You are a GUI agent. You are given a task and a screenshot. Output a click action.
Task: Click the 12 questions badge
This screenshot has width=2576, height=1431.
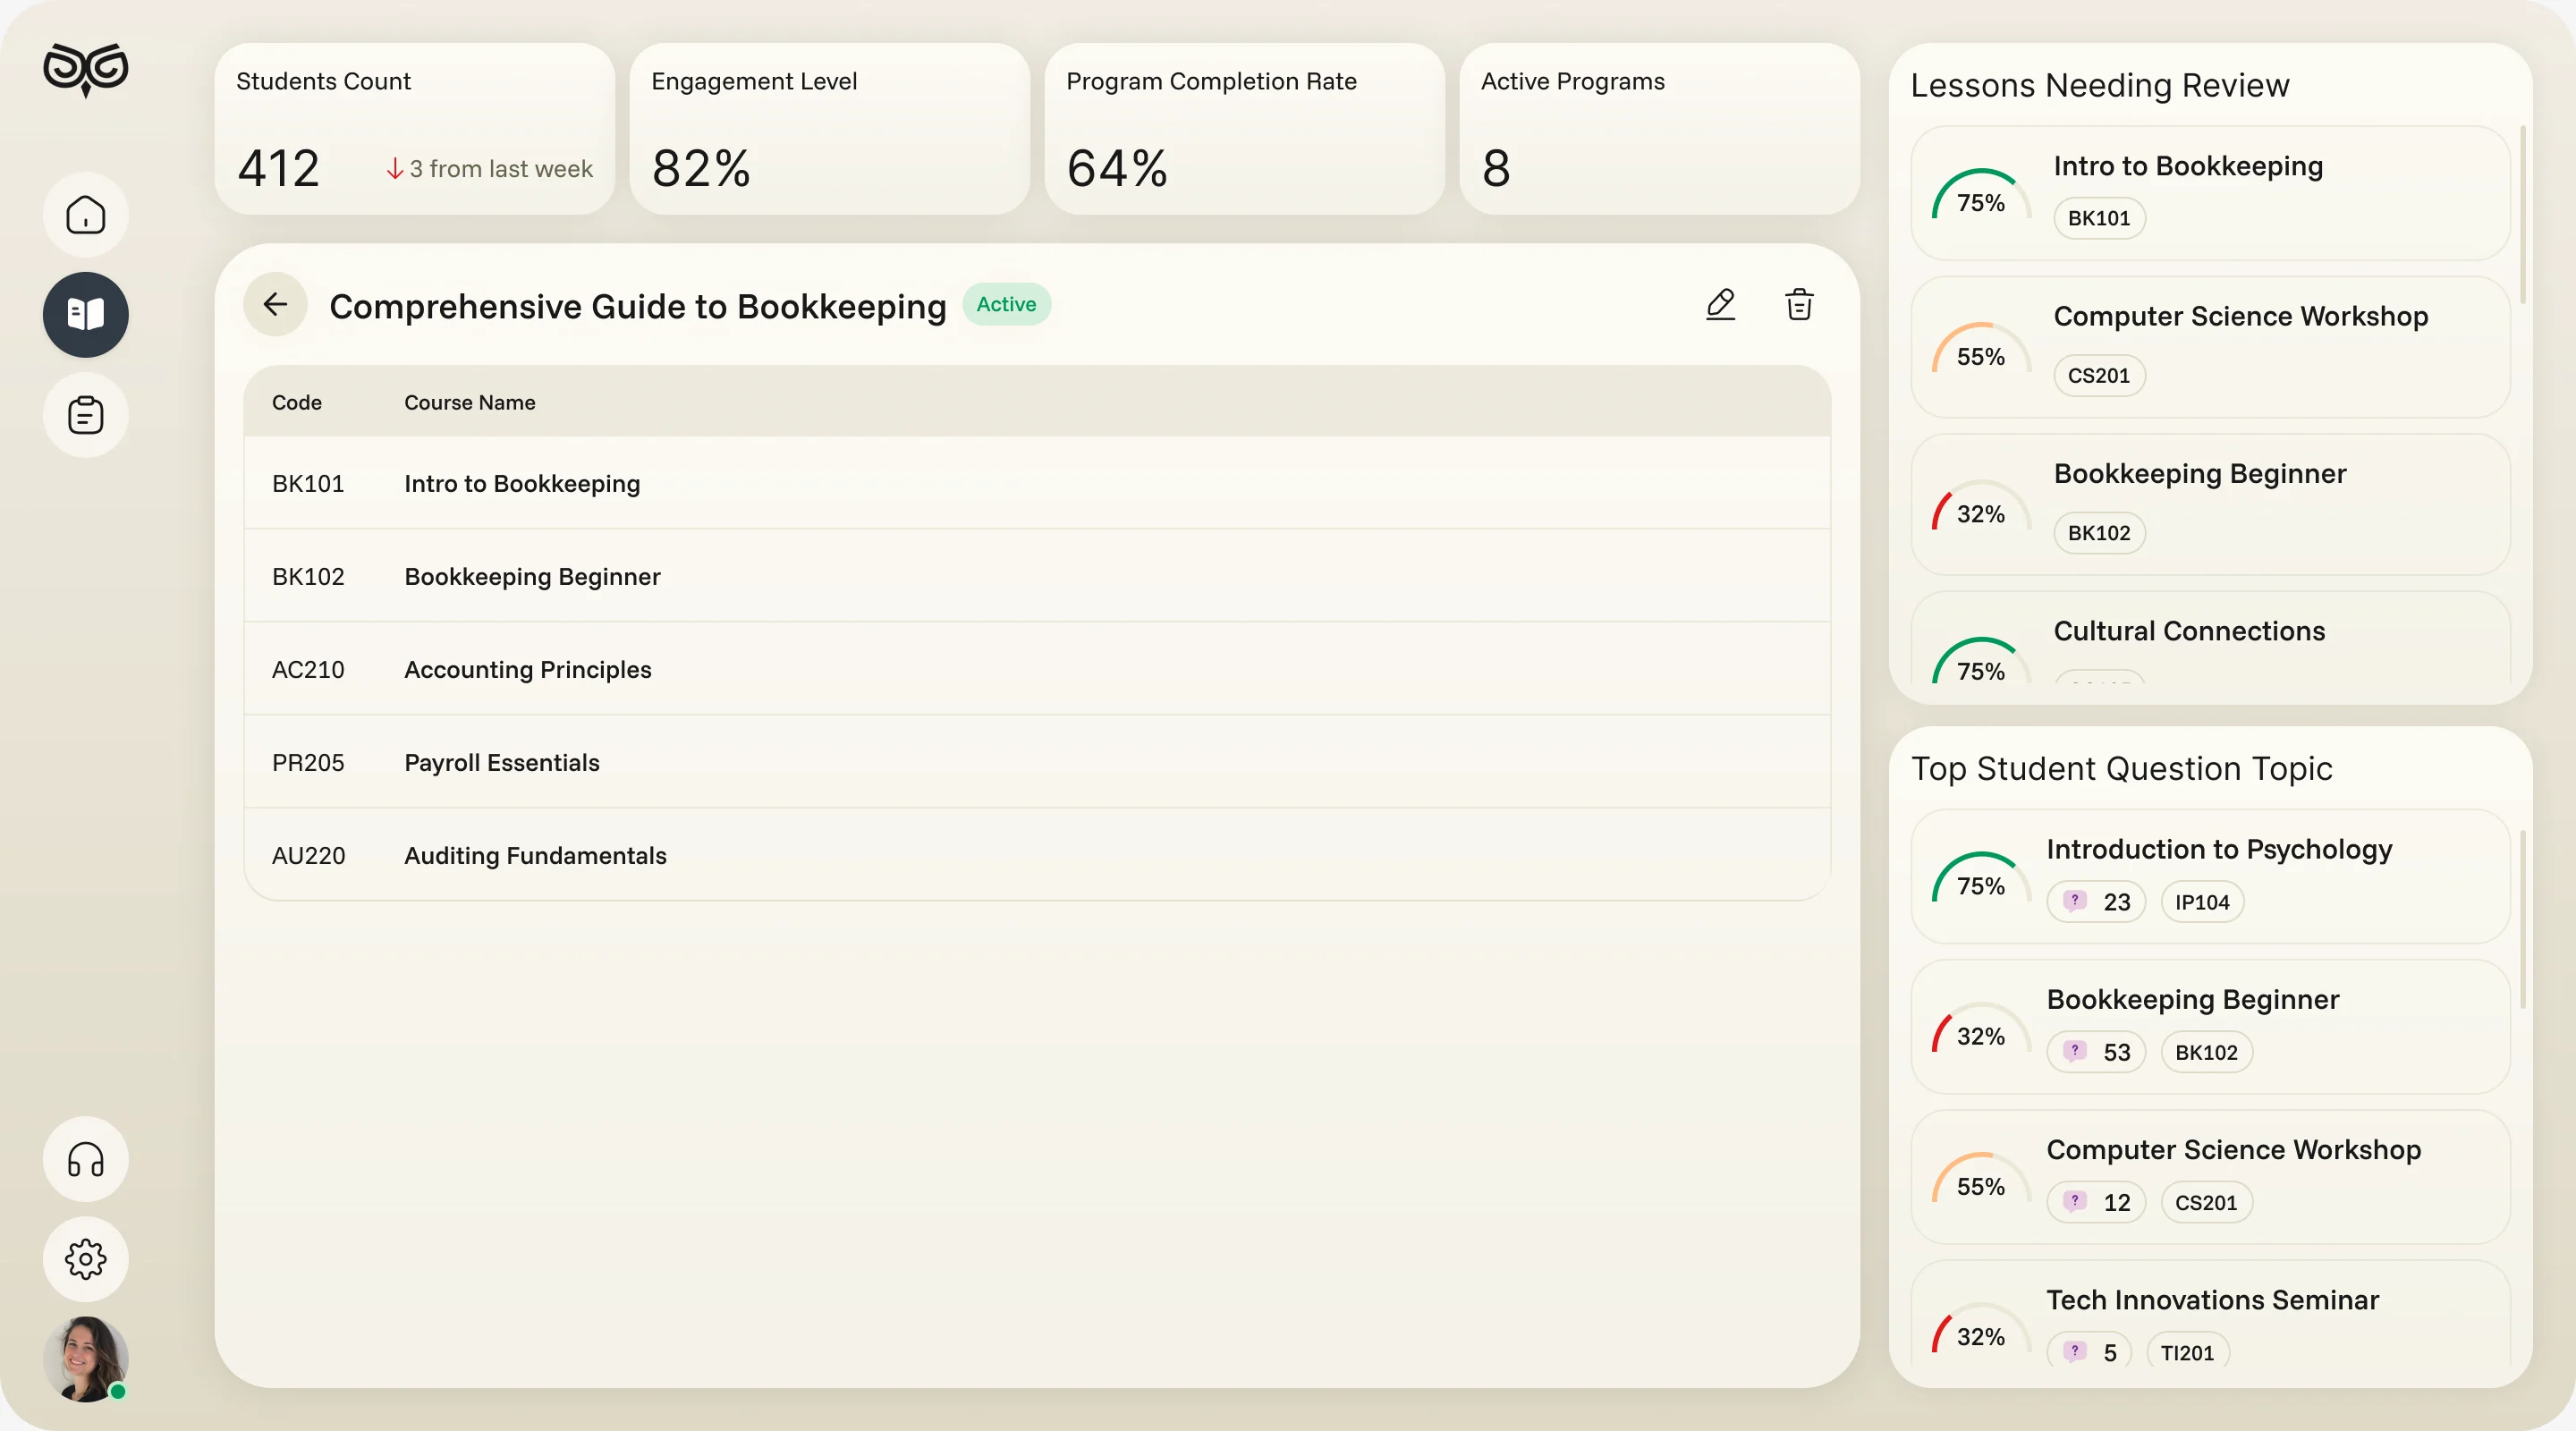tap(2096, 1202)
